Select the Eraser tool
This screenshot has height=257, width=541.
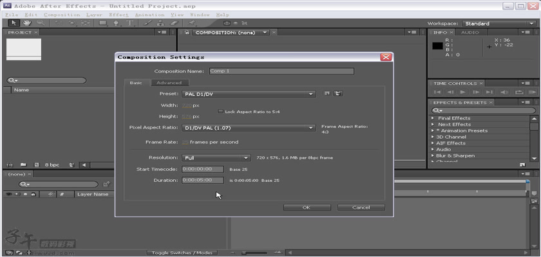[x=174, y=23]
